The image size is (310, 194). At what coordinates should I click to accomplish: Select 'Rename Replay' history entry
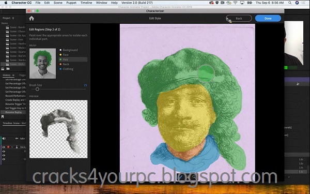[13, 112]
